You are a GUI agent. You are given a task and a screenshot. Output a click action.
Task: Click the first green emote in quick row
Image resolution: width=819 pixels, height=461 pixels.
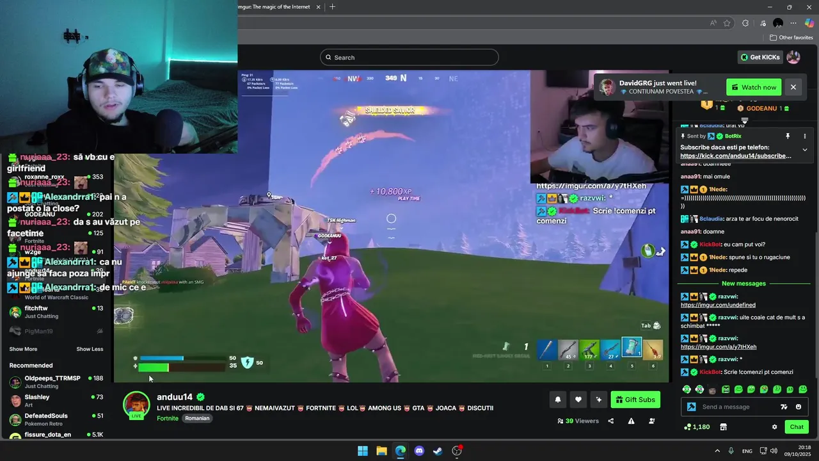click(x=687, y=389)
